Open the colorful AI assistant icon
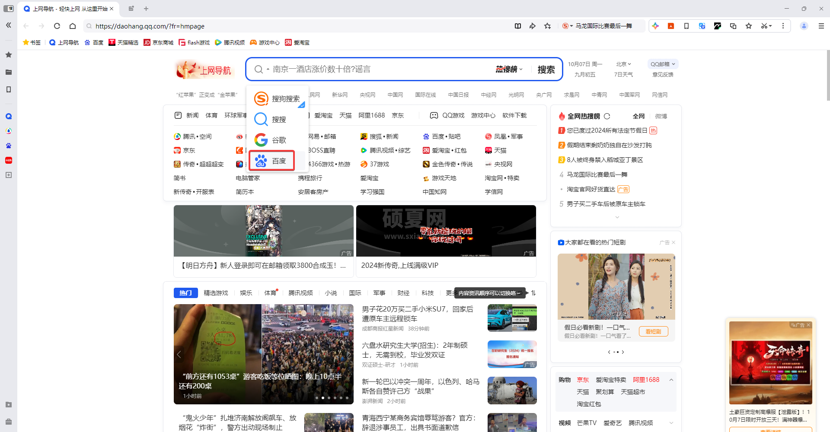 655,26
